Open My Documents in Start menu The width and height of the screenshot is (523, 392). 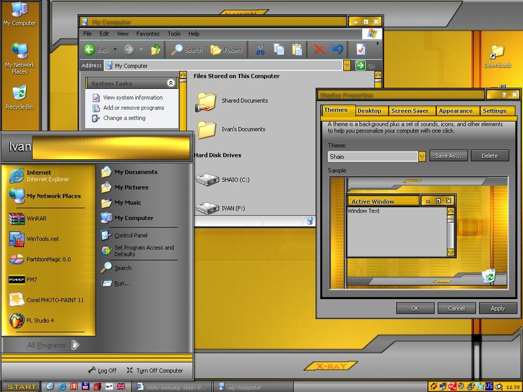[130, 172]
